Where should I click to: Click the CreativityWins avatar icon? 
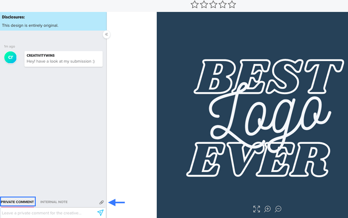pos(10,57)
